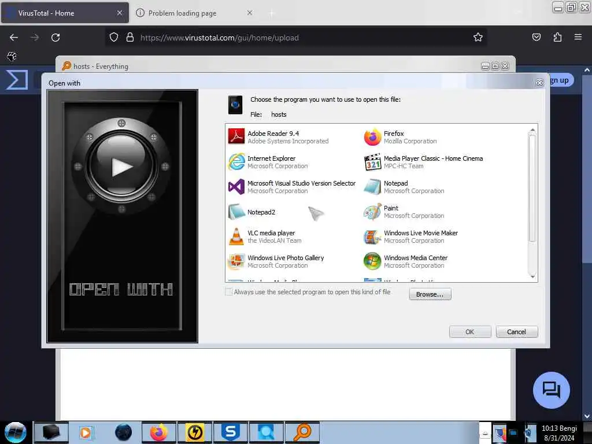Close the VirusTotal - Home tab
The image size is (592, 444).
click(119, 13)
